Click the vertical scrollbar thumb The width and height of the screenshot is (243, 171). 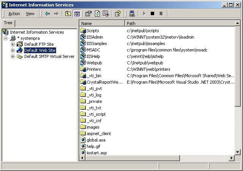click(237, 66)
